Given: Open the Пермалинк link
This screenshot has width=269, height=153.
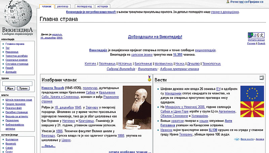Looking at the screenshot, I should tap(12, 121).
